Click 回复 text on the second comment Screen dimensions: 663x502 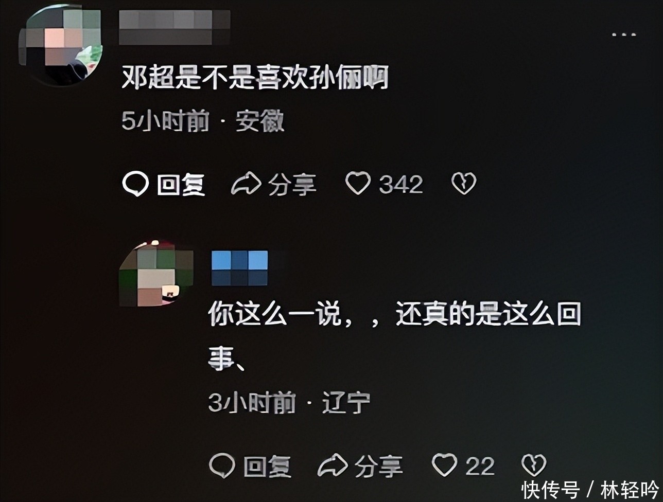[268, 467]
